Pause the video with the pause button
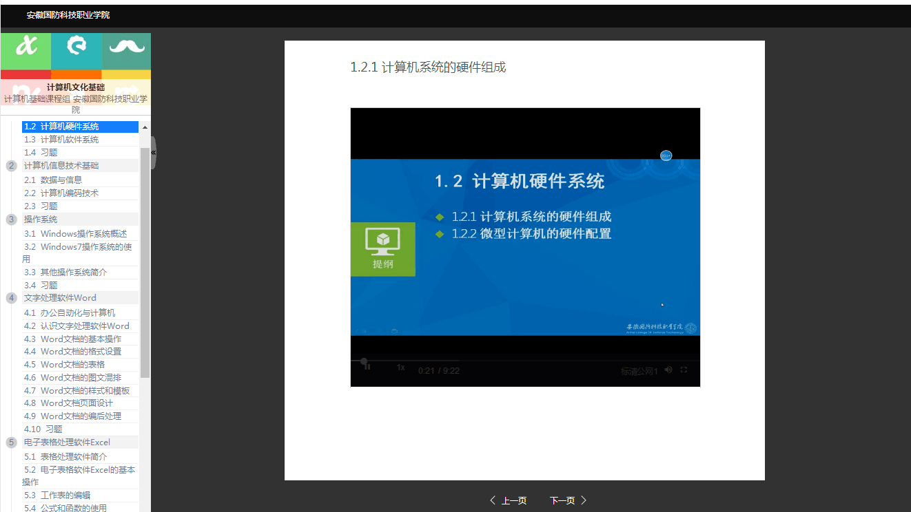 [x=367, y=367]
